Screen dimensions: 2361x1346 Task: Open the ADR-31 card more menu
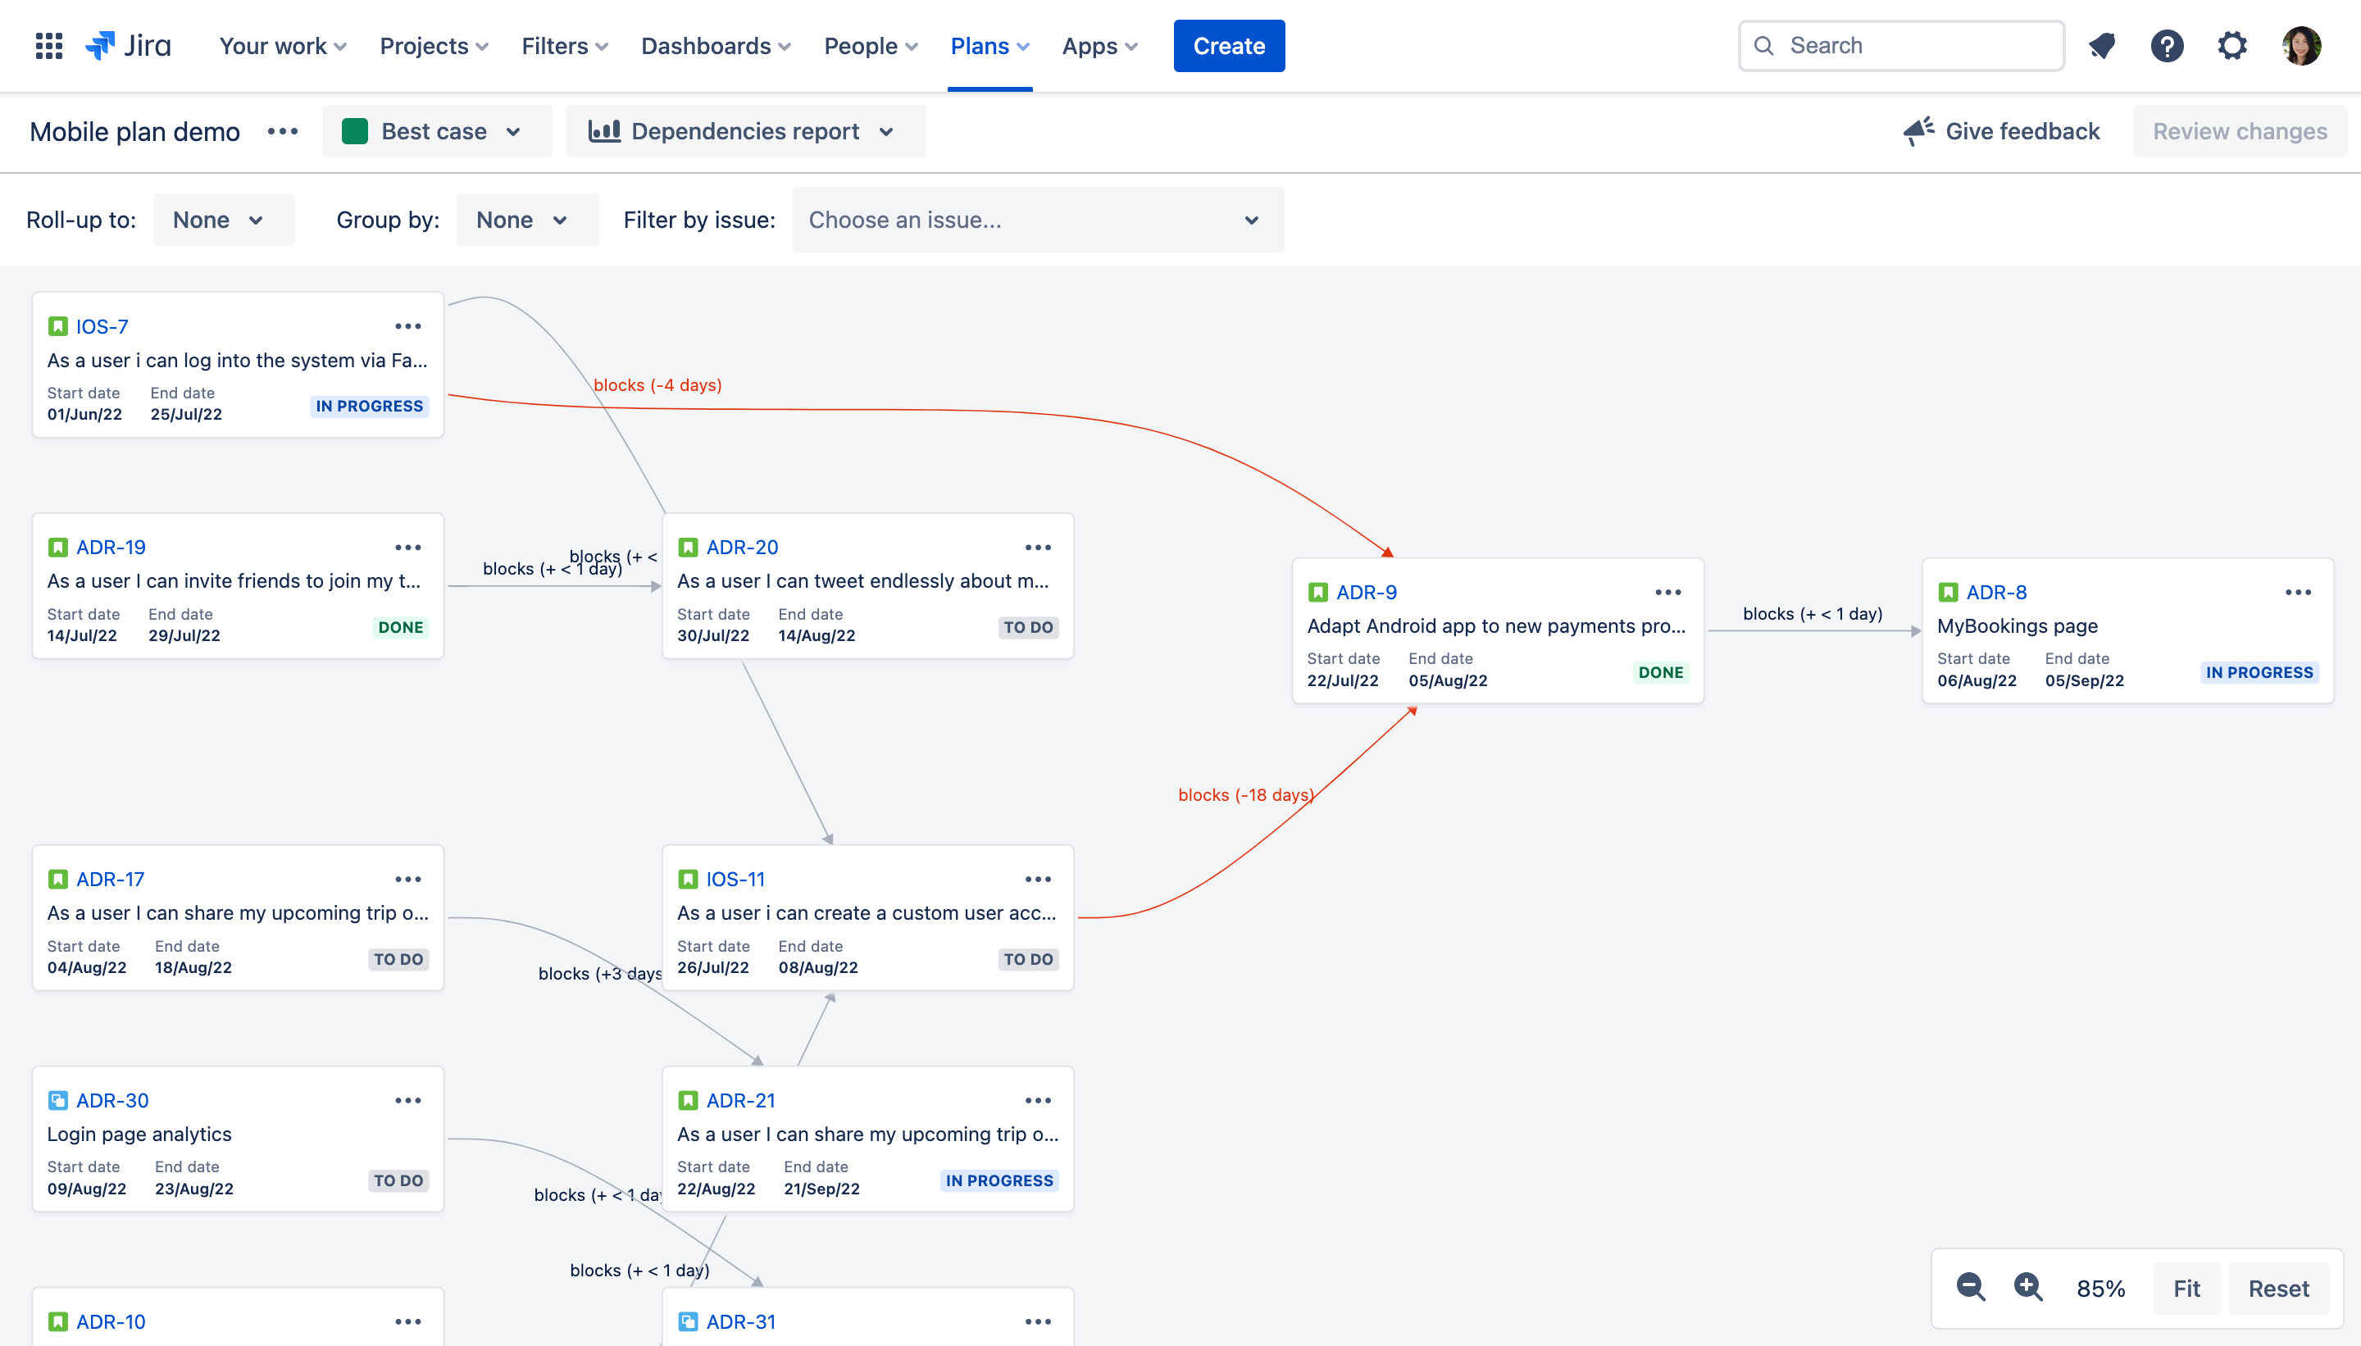[x=1038, y=1322]
